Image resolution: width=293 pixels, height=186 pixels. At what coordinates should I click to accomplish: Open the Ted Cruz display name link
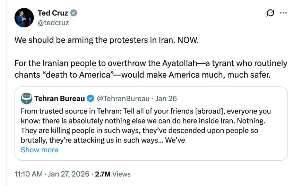point(53,13)
